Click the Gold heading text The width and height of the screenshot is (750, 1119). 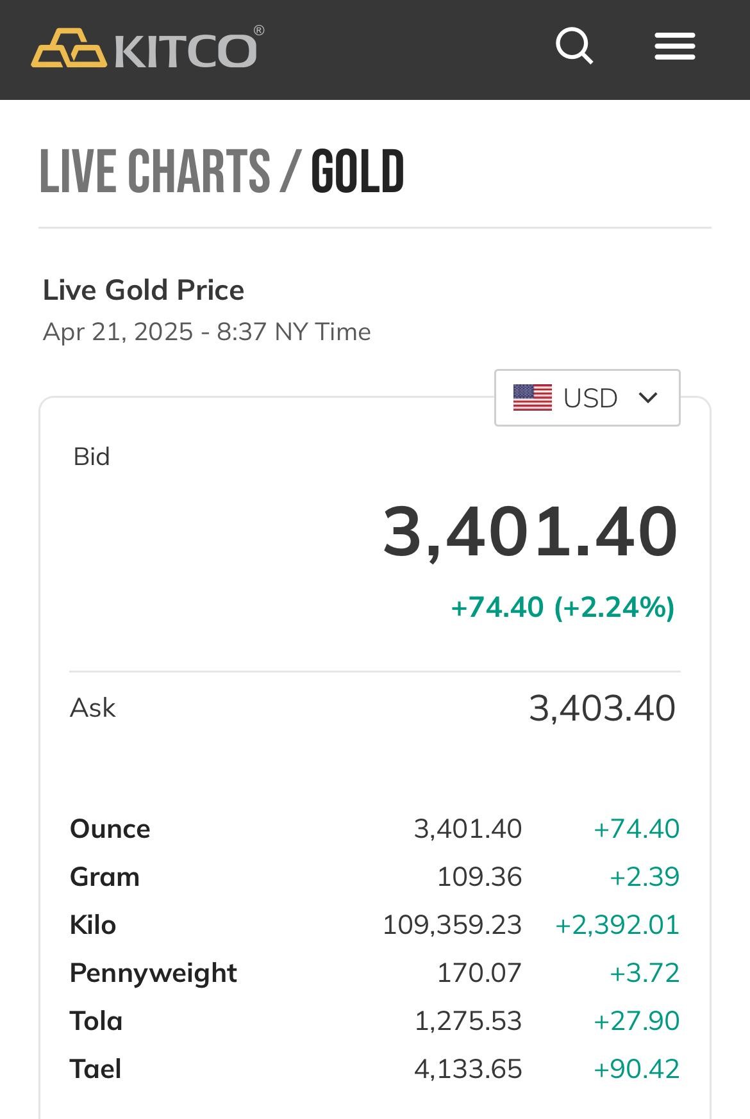pyautogui.click(x=357, y=171)
